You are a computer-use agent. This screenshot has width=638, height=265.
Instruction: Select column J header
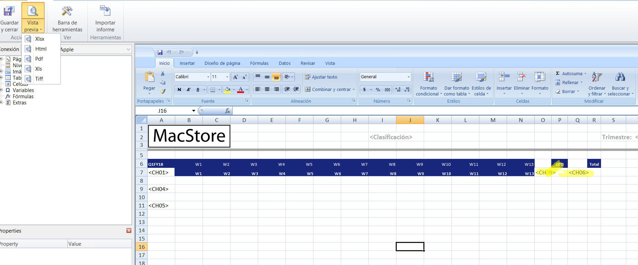pyautogui.click(x=410, y=120)
